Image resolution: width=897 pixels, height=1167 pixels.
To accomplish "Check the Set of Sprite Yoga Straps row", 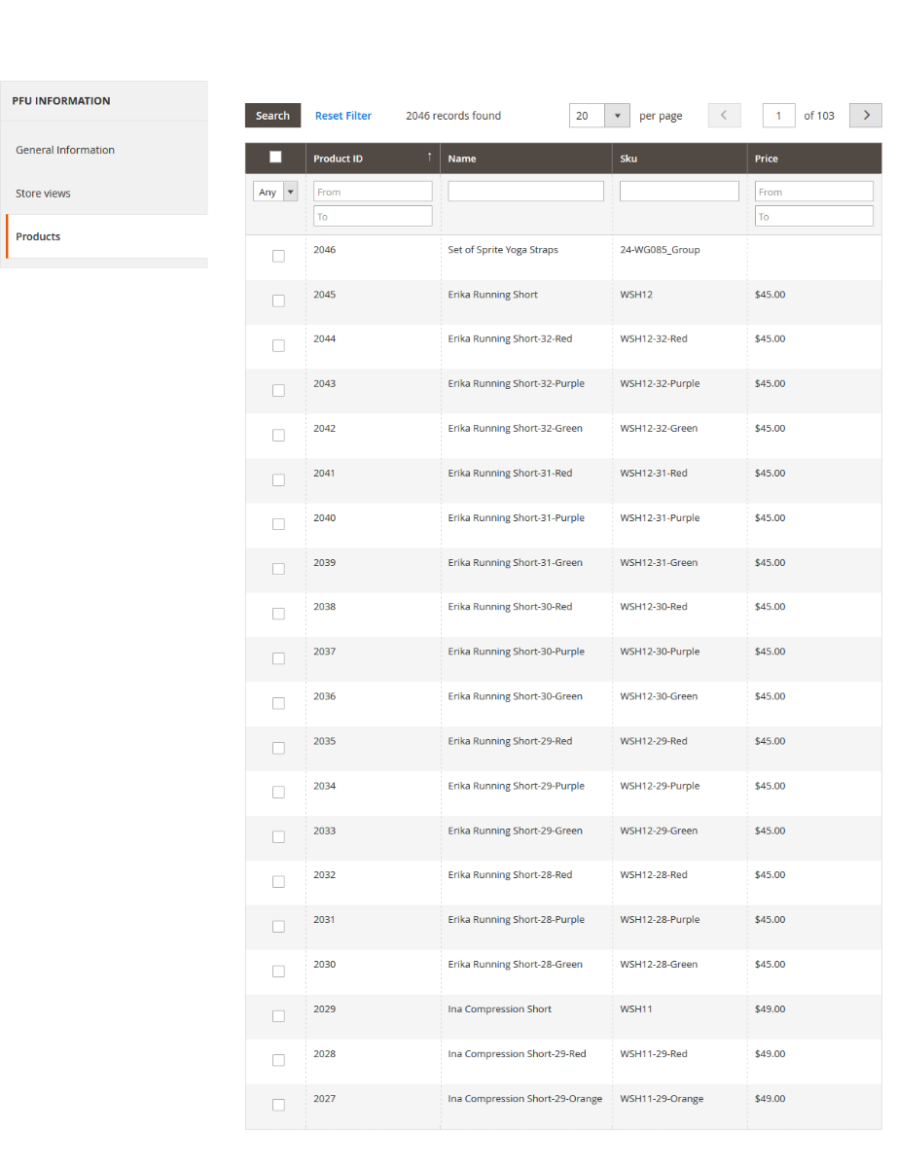I will [278, 256].
